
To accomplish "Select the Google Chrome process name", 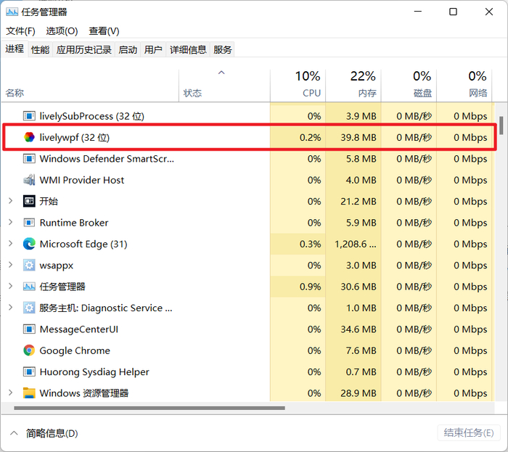I will [x=75, y=350].
